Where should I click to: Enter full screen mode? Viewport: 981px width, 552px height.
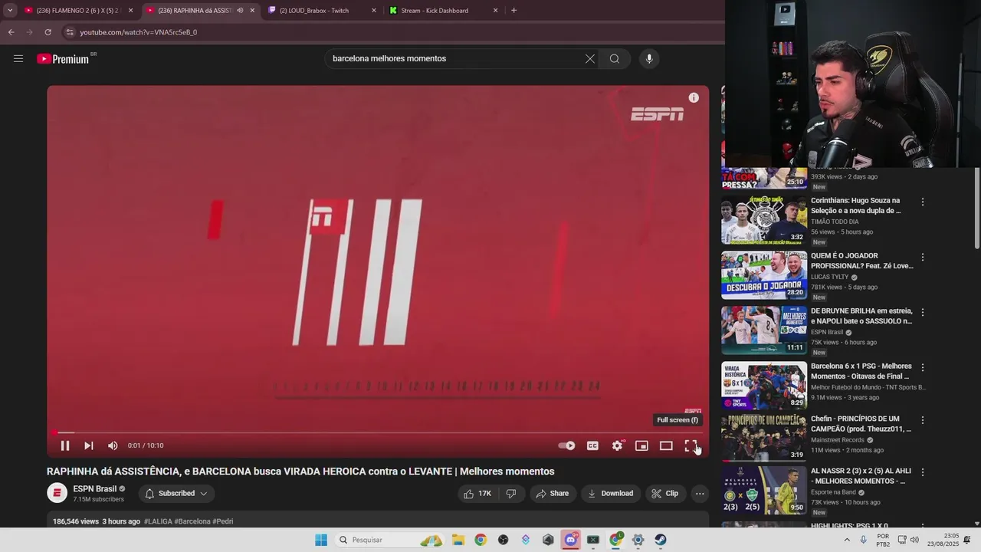point(691,445)
